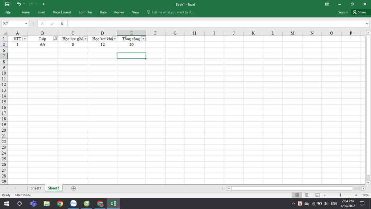Open the Undo history dropdown arrow
Screen dimensions: 371x209
[x=24, y=4]
